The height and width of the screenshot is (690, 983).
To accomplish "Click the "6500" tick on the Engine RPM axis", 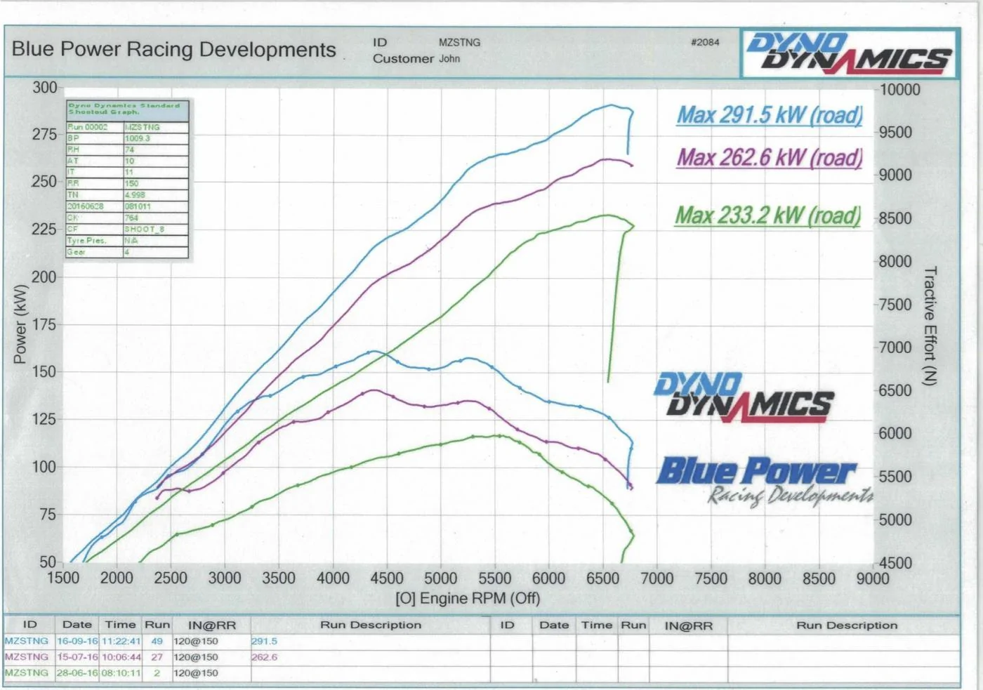I will pos(603,578).
